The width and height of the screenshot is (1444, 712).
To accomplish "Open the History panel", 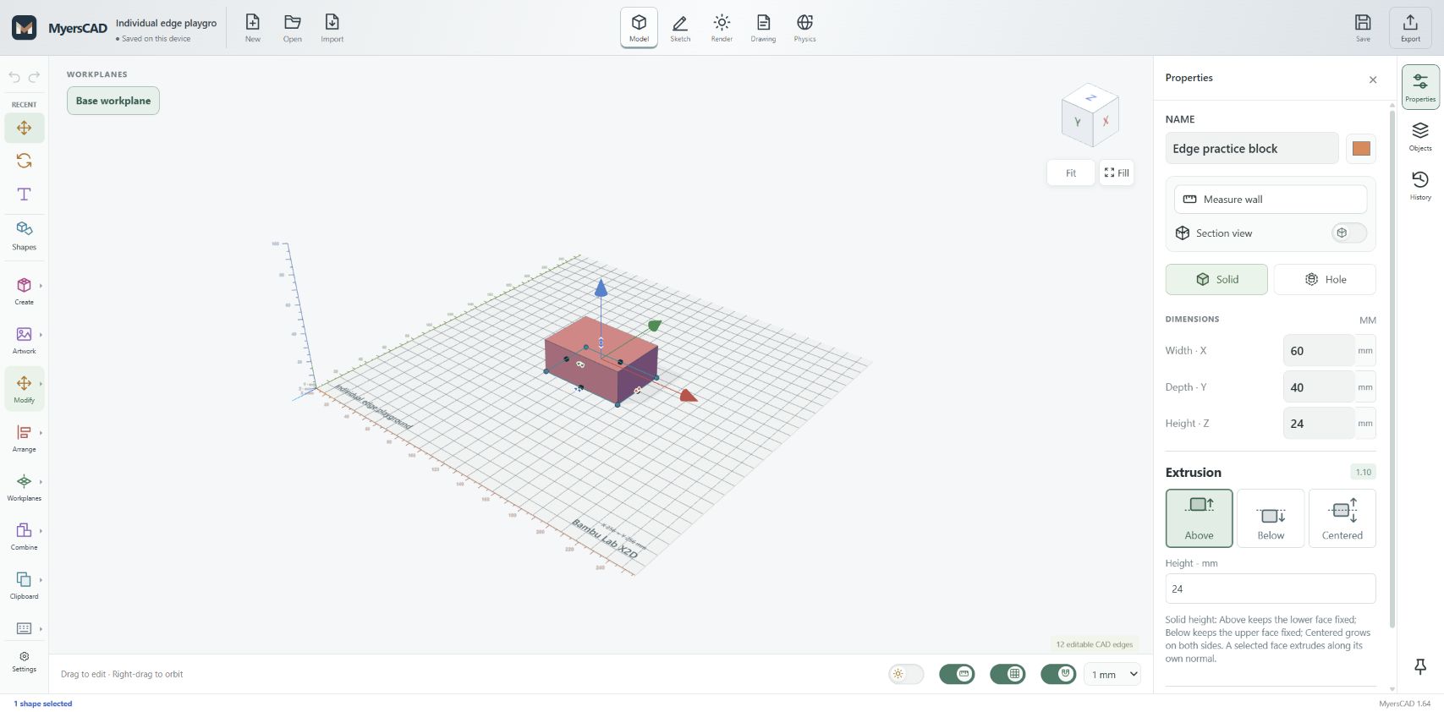I will click(x=1420, y=184).
